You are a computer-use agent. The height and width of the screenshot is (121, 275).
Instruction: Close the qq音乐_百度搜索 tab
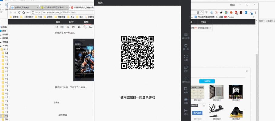[37, 8]
